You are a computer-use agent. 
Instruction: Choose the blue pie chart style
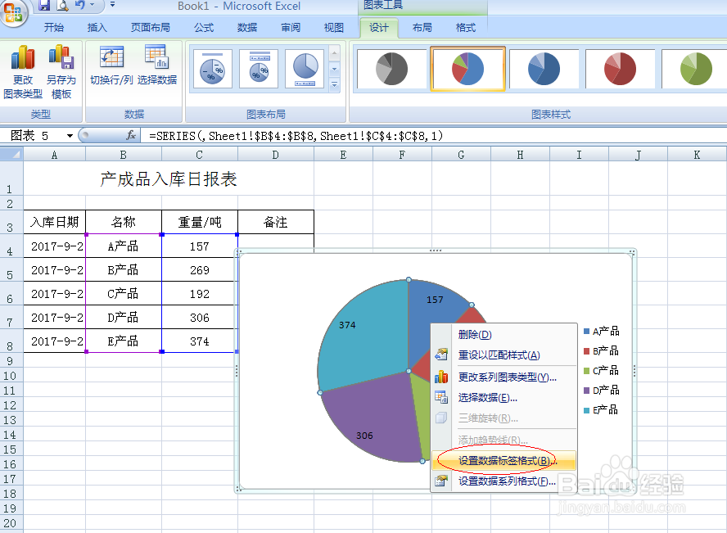point(544,69)
